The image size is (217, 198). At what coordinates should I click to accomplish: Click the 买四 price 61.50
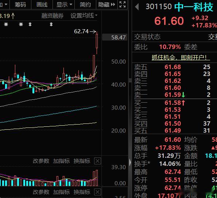pos(173,123)
